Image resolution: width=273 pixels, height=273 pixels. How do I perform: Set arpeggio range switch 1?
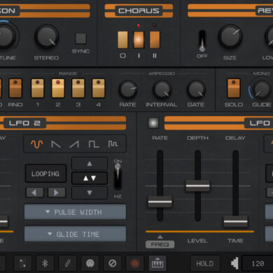38,88
